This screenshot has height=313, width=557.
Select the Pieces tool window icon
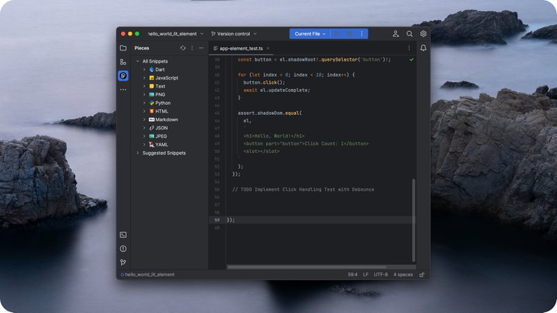click(123, 76)
